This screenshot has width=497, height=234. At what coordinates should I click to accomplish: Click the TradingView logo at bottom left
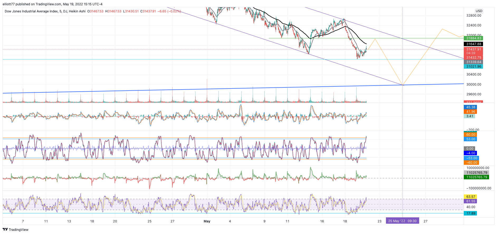coord(16,230)
